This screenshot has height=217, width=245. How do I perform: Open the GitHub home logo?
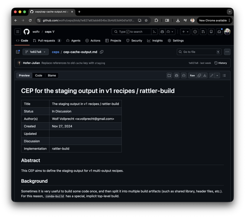click(26, 32)
